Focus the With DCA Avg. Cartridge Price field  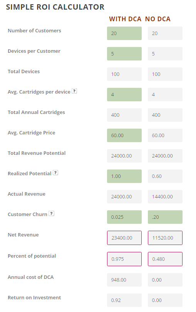[124, 135]
